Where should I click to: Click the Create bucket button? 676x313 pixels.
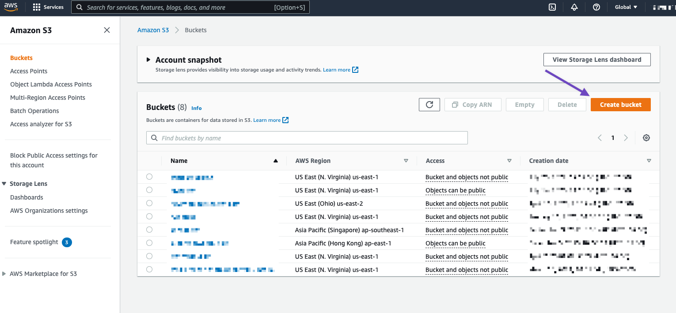point(620,104)
